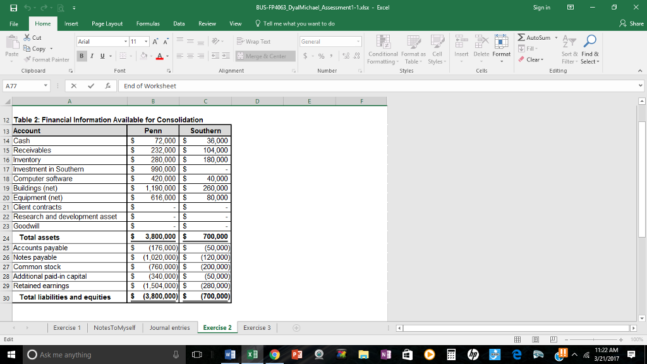Open the Format cells menu

pos(501,49)
